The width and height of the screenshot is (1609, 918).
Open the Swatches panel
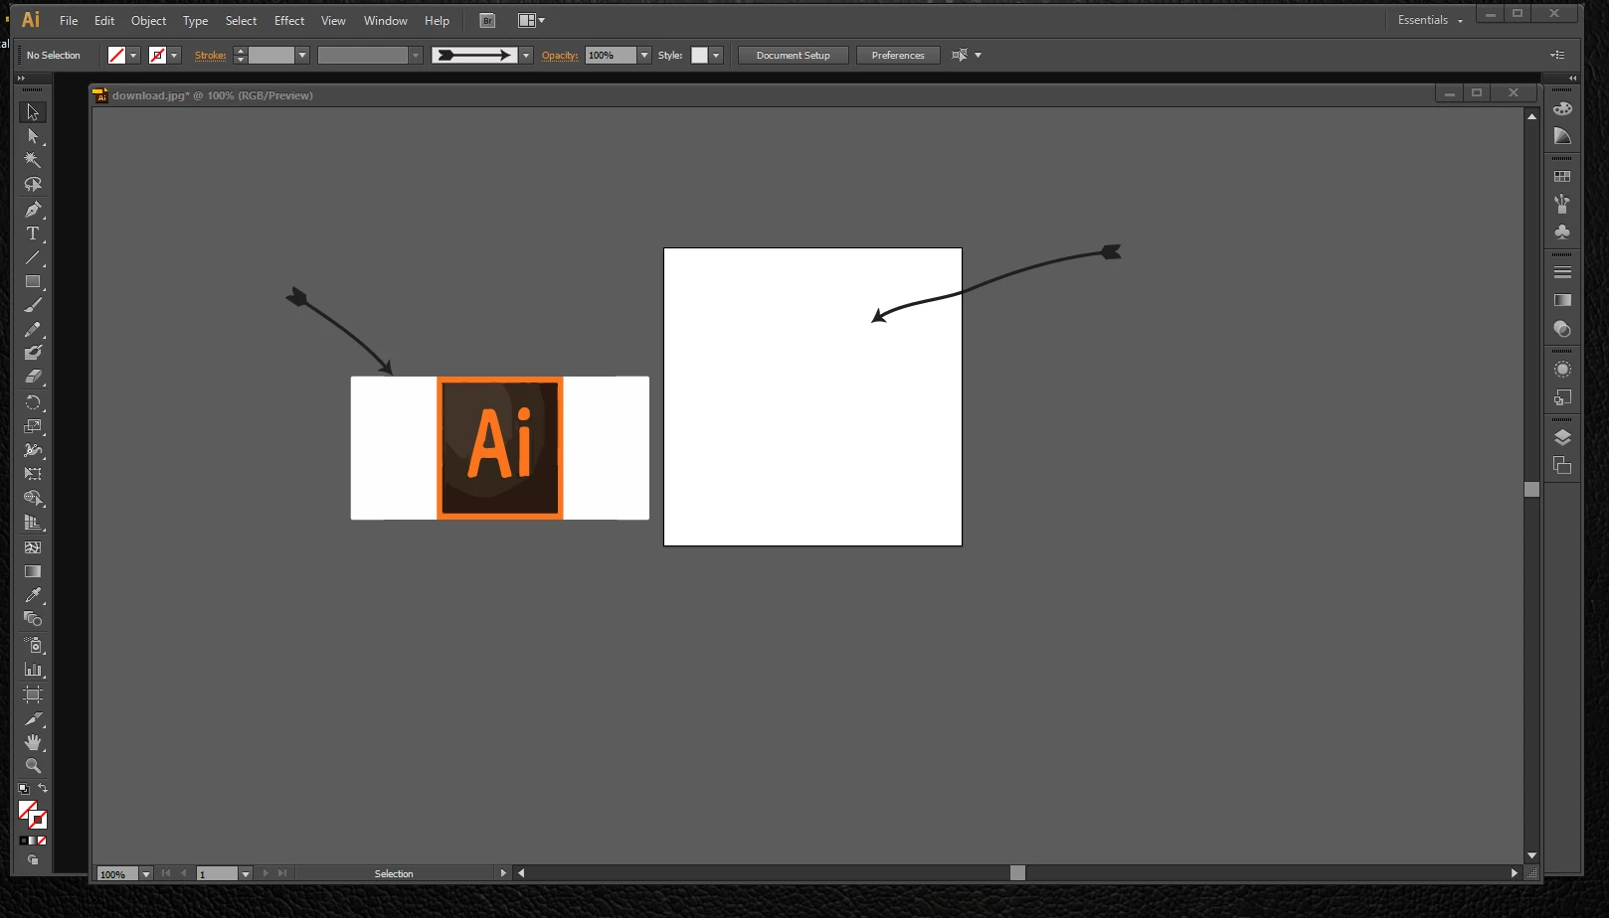pyautogui.click(x=1562, y=176)
